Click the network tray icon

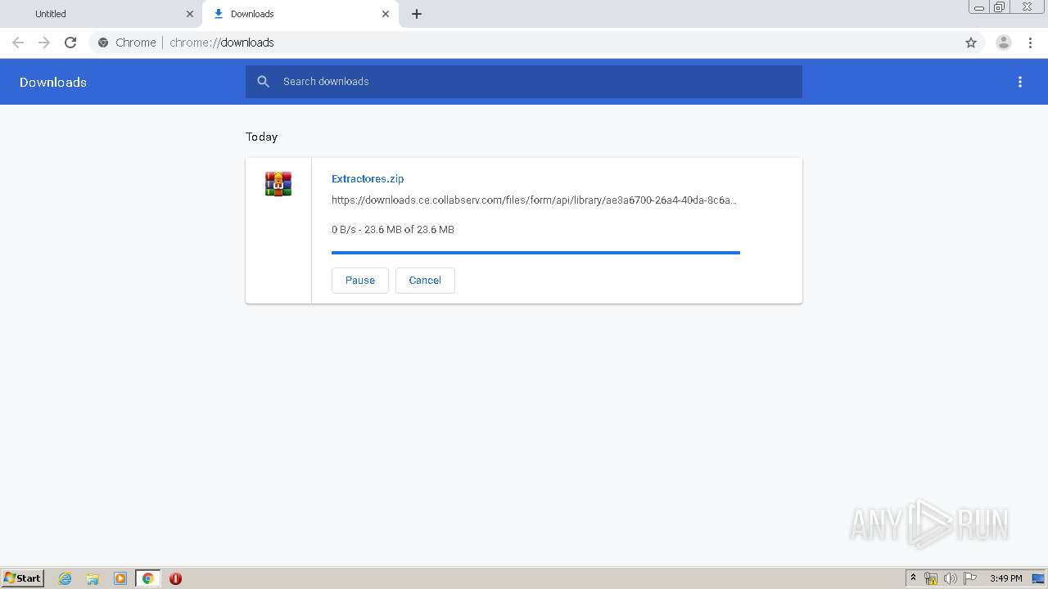[931, 578]
